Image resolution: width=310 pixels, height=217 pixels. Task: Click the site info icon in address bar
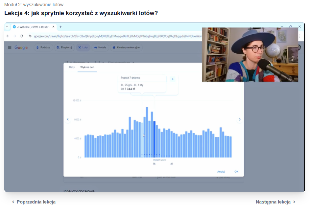[30, 36]
